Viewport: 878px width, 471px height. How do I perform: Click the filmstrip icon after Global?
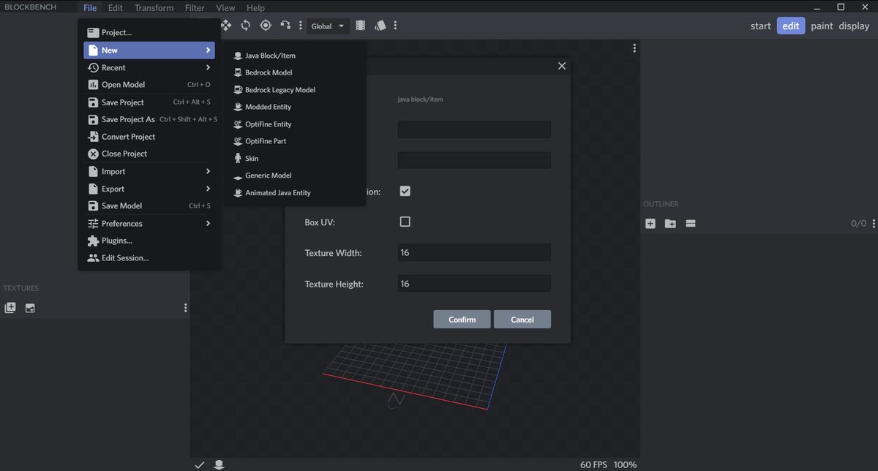[x=361, y=25]
